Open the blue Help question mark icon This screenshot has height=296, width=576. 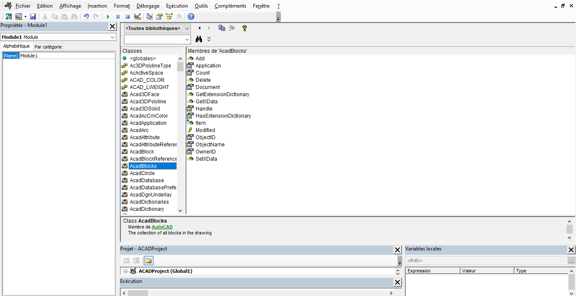point(191,16)
